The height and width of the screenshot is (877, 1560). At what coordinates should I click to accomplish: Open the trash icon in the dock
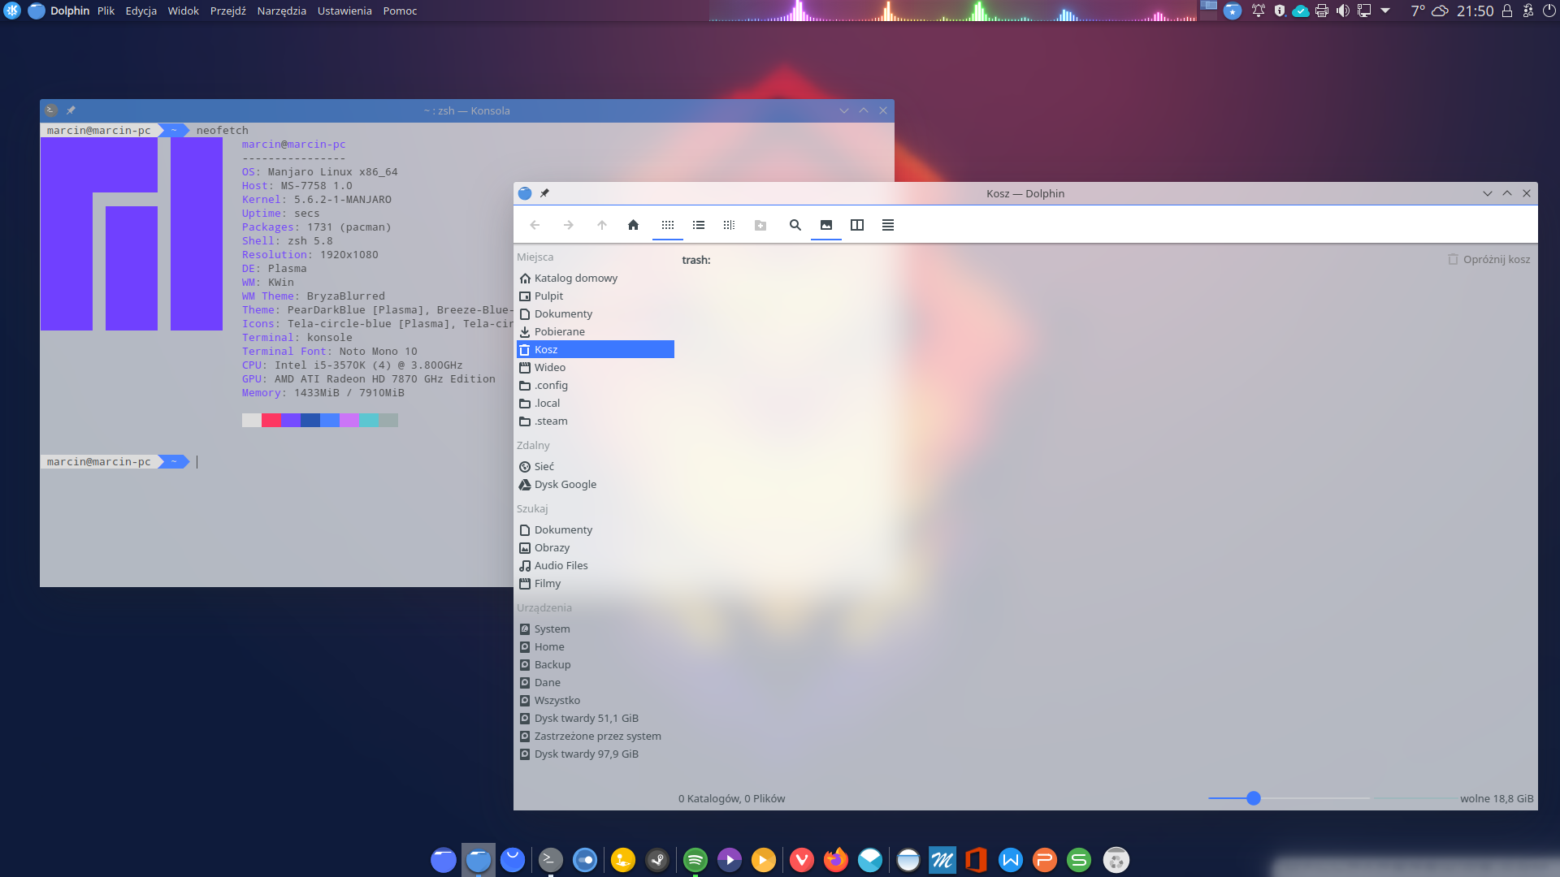[1116, 860]
